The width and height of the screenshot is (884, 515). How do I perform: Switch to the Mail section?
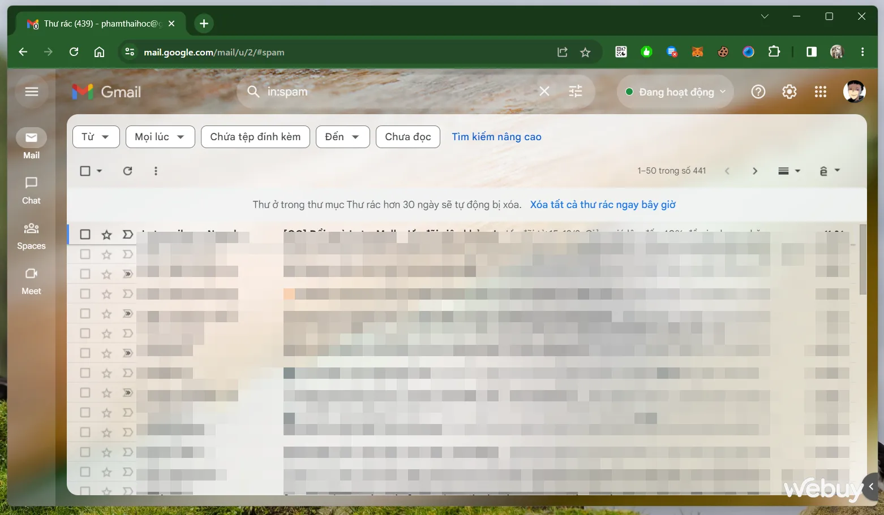(31, 144)
